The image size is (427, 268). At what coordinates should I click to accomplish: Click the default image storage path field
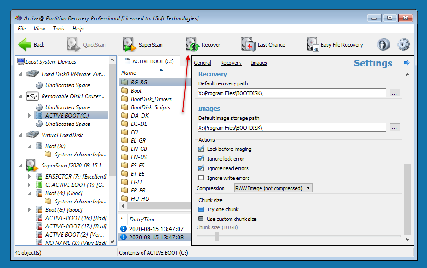pyautogui.click(x=291, y=127)
